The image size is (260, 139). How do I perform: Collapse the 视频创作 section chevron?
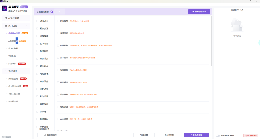pos(27,71)
